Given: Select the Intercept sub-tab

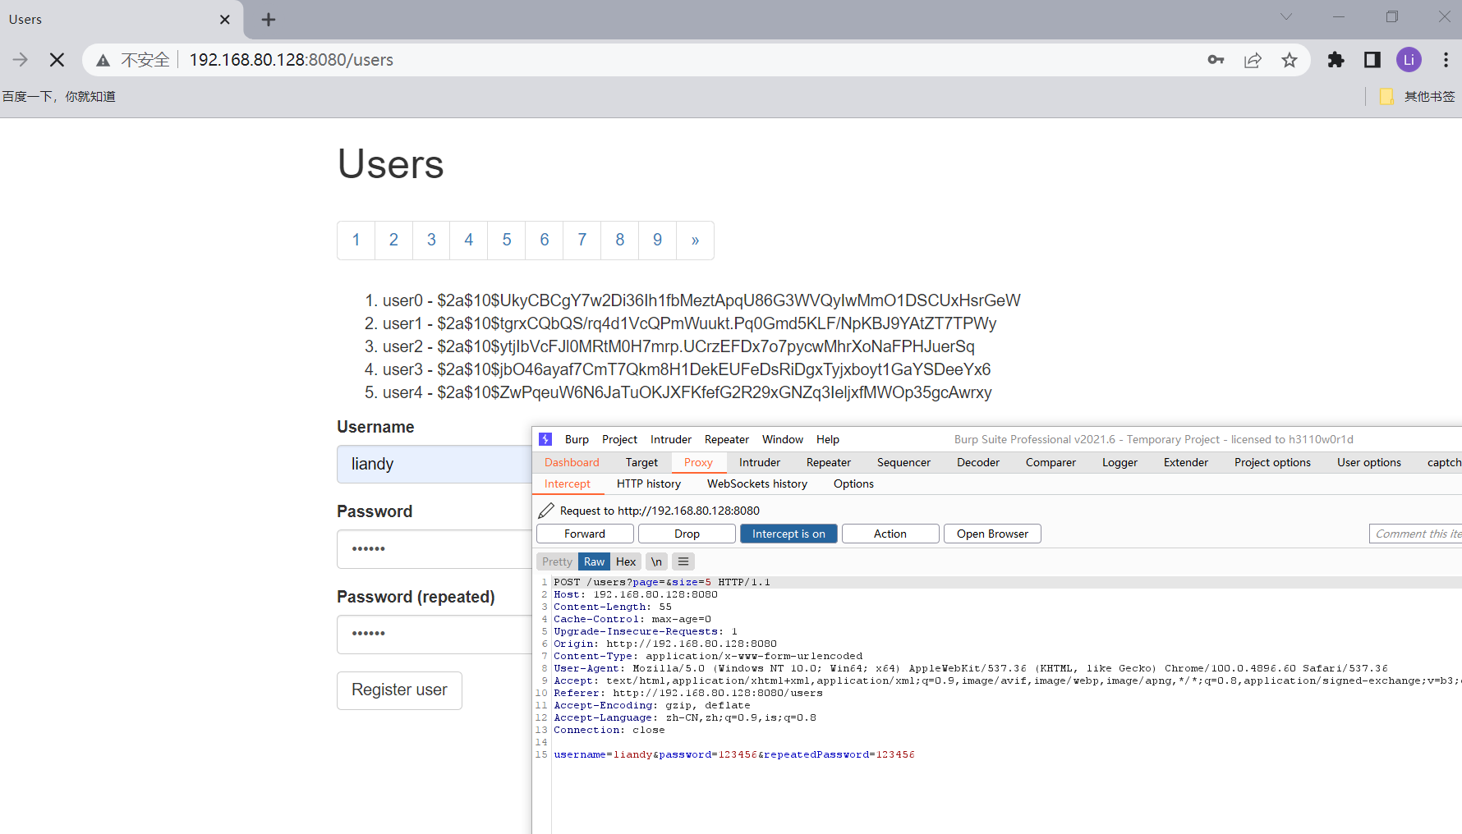Looking at the screenshot, I should click(x=568, y=483).
